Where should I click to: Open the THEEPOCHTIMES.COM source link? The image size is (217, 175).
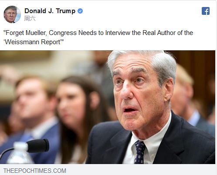pos(35,171)
